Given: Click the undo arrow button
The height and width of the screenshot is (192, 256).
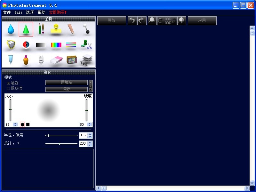Looking at the screenshot, I should (x=132, y=21).
